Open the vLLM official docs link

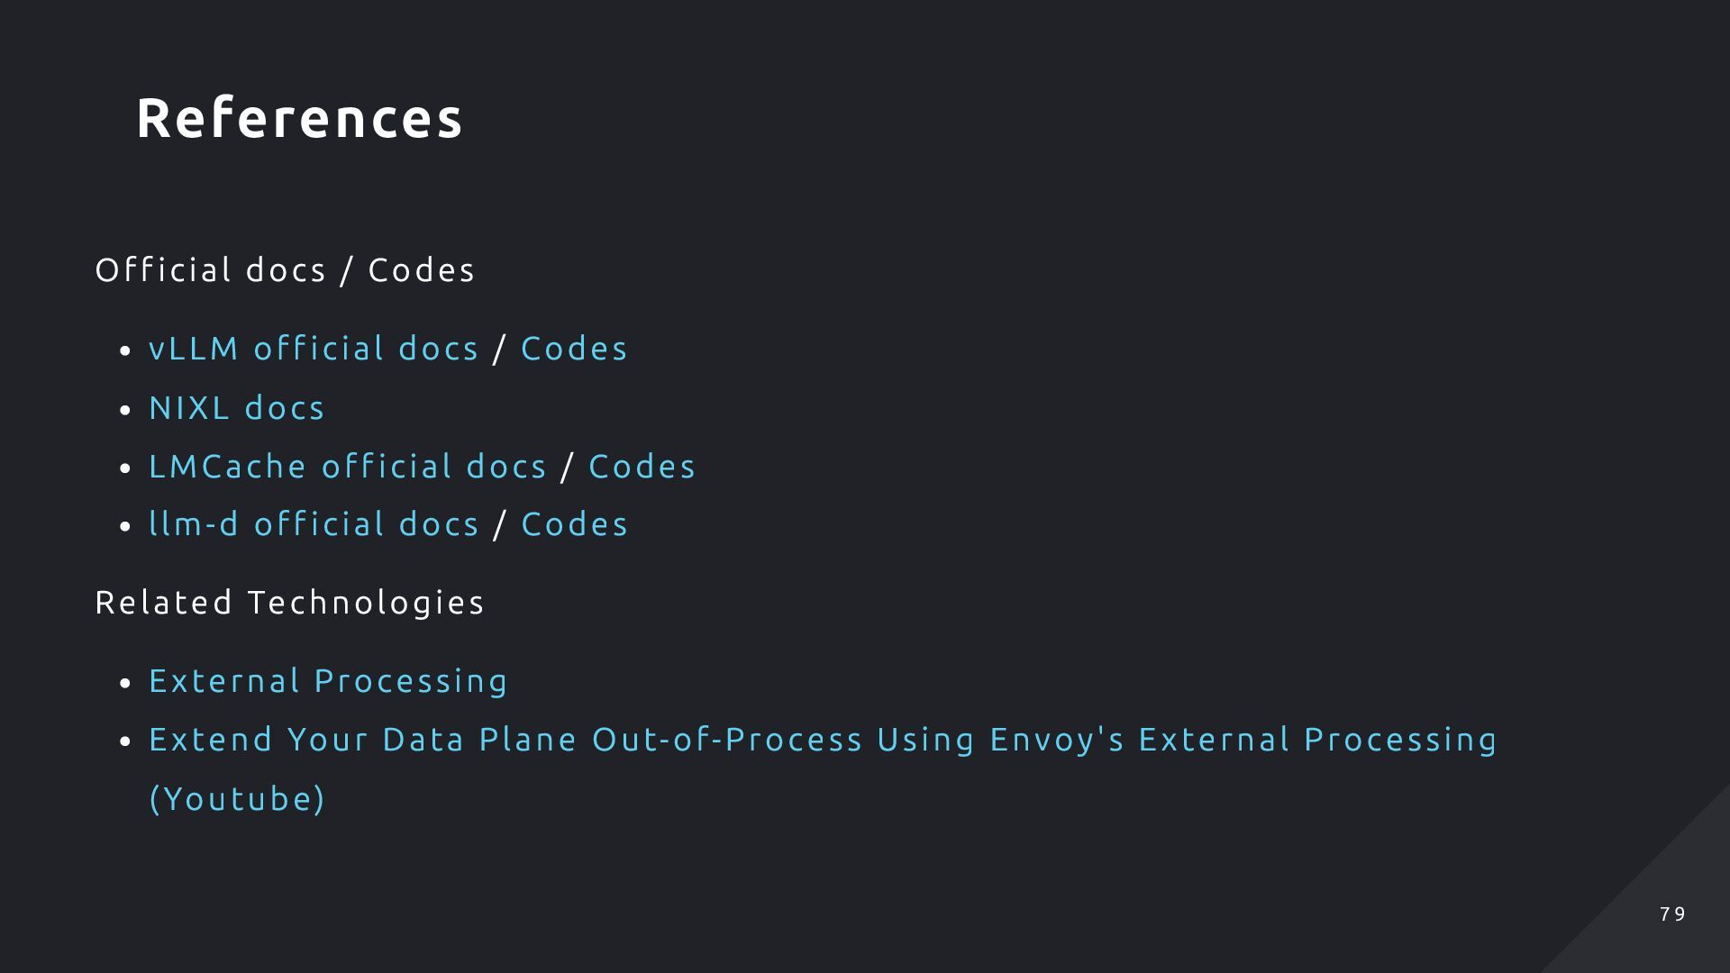pos(314,349)
